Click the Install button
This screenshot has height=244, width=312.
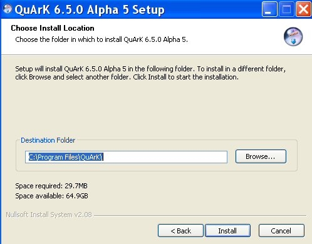click(227, 231)
